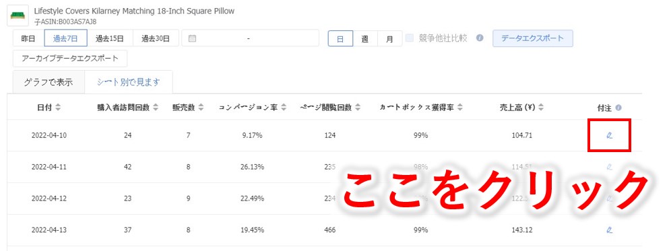Image resolution: width=669 pixels, height=251 pixels.
Task: Click the note edit icon for 2022-04-10
Action: point(609,135)
